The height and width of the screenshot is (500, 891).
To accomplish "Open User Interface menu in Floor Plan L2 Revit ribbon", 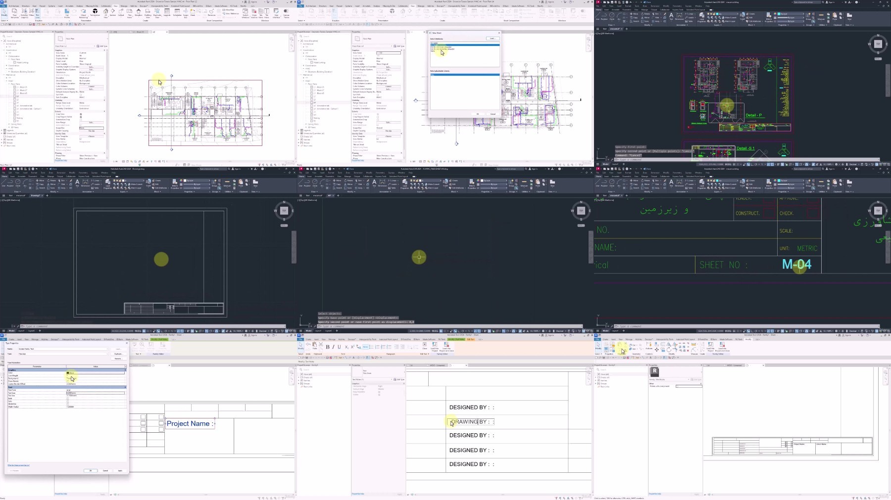I will click(276, 13).
